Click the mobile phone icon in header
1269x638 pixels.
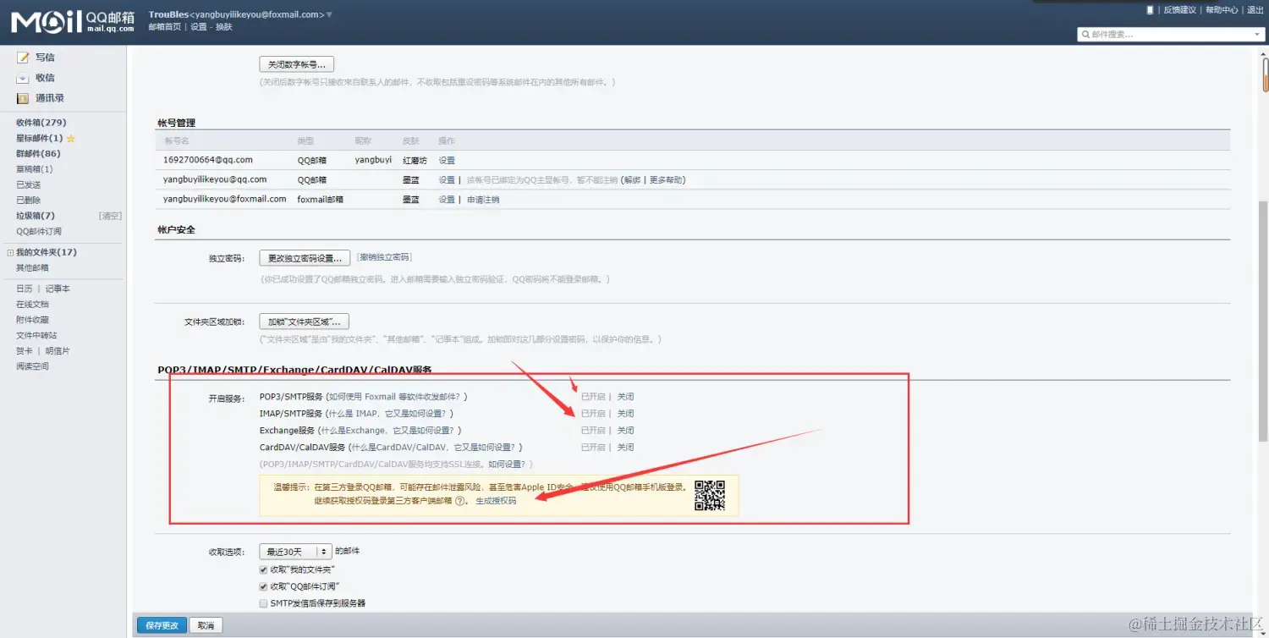[1150, 10]
